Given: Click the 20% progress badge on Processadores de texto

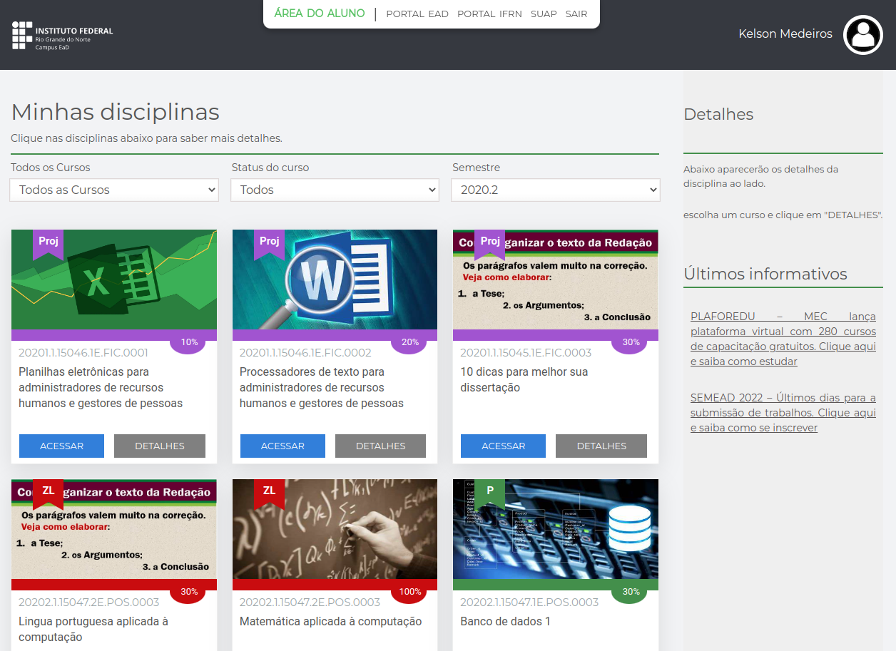Looking at the screenshot, I should pos(410,342).
